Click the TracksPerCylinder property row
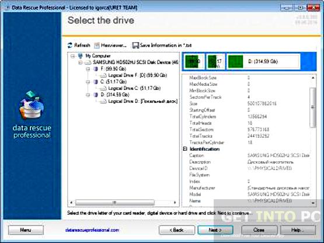 coord(246,143)
